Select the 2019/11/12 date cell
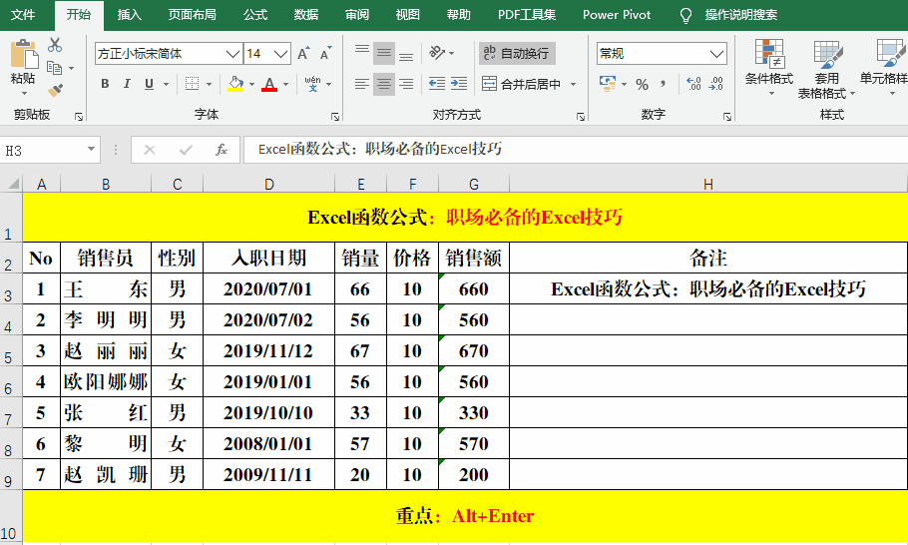The width and height of the screenshot is (908, 545). point(268,350)
